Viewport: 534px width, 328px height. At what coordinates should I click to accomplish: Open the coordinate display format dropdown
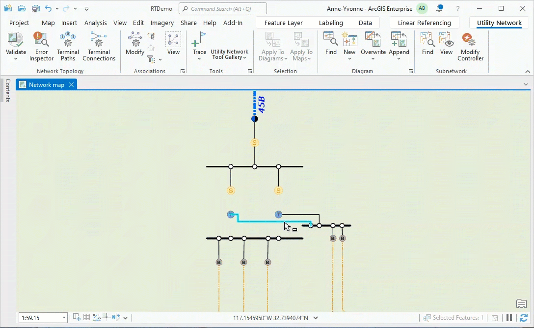(316, 318)
